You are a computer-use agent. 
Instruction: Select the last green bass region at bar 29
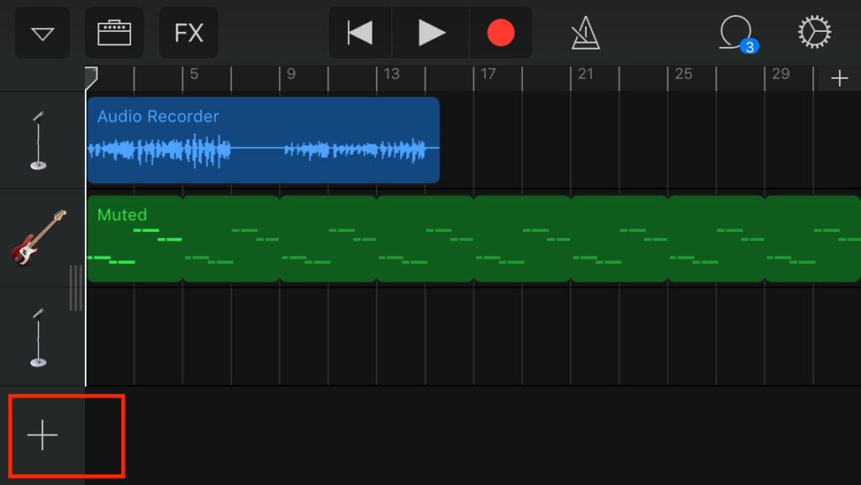pos(813,239)
